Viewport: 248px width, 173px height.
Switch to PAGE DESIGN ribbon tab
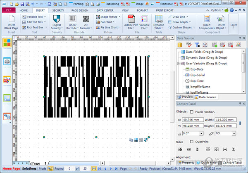(x=80, y=10)
